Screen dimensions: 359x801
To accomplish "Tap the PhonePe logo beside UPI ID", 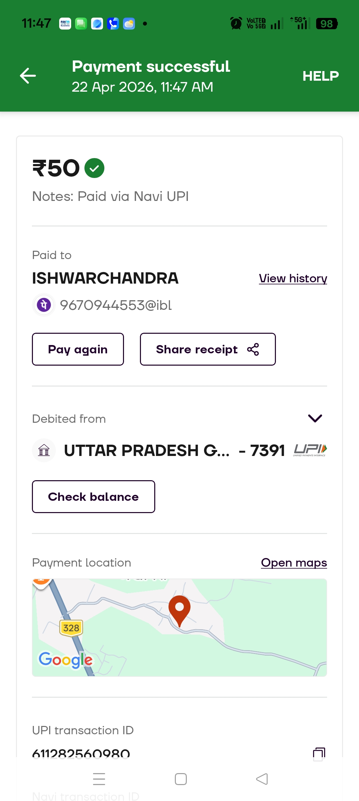I will 44,305.
